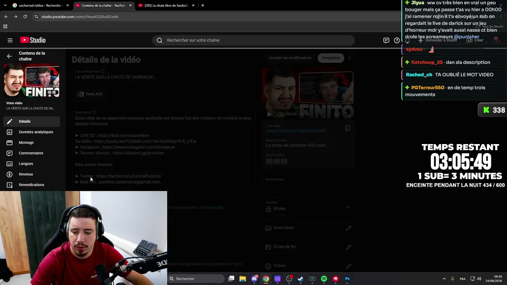Switch to La chute libre de Sardoche tab
The image size is (507, 285).
(x=166, y=6)
